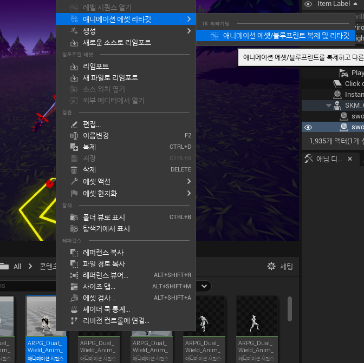Click the graph icon for 레퍼런스 뷰어...
364x363 pixels.
74,275
